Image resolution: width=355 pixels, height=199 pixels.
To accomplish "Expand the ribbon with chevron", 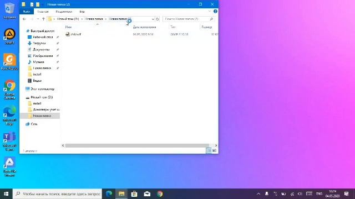I will pos(210,11).
